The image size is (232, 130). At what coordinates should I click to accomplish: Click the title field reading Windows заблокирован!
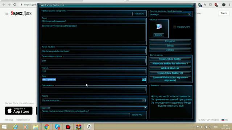[94, 21]
